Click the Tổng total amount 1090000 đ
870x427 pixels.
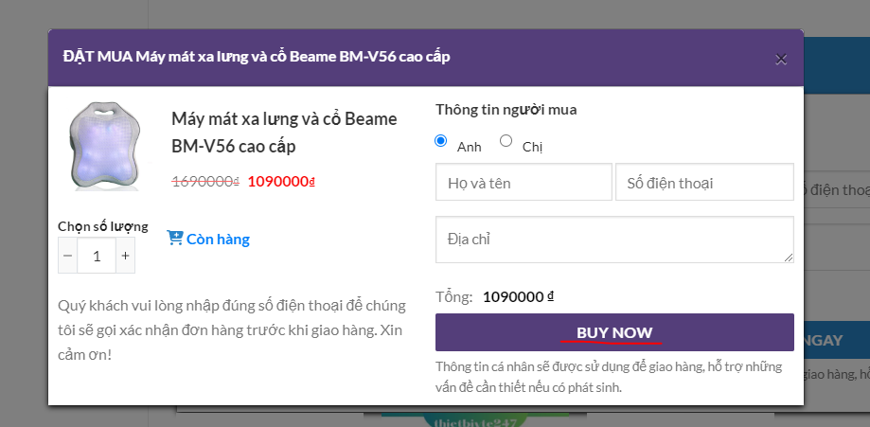[x=518, y=297]
